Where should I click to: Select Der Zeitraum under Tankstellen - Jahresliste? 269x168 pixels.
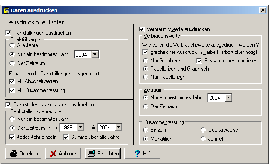pos(12,128)
